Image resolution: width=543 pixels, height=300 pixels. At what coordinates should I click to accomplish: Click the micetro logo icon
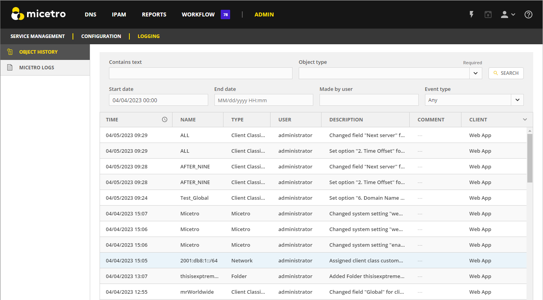18,14
